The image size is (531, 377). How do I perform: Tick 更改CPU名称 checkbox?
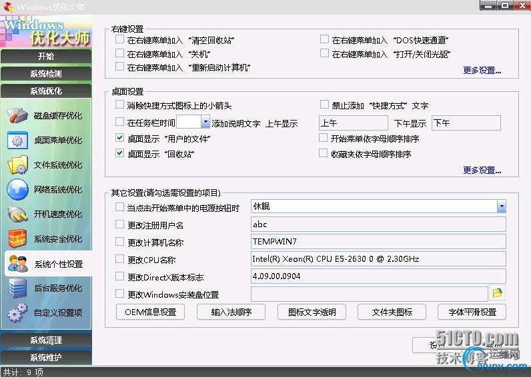tap(119, 258)
